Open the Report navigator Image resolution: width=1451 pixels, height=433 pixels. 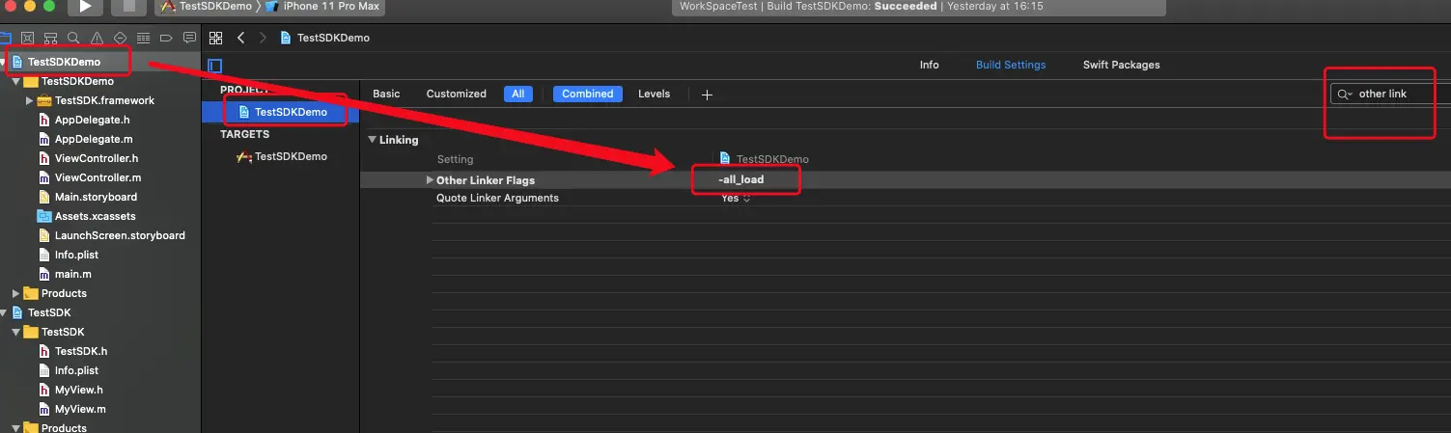[x=189, y=38]
